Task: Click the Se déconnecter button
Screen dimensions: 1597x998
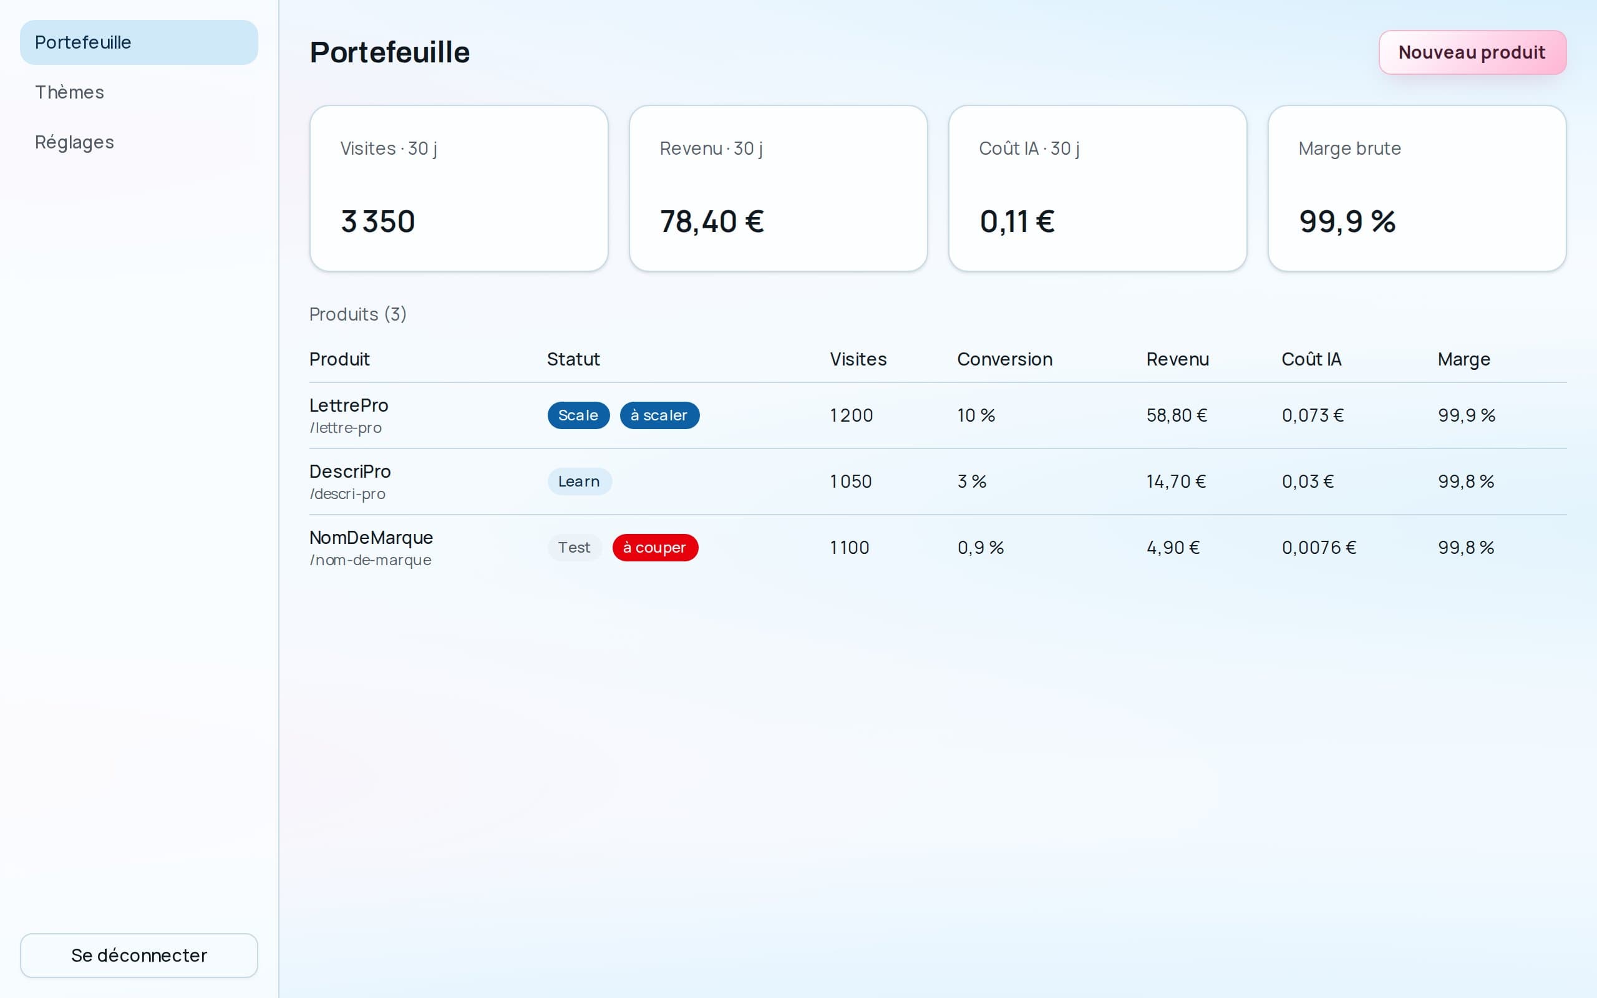Action: click(x=138, y=955)
